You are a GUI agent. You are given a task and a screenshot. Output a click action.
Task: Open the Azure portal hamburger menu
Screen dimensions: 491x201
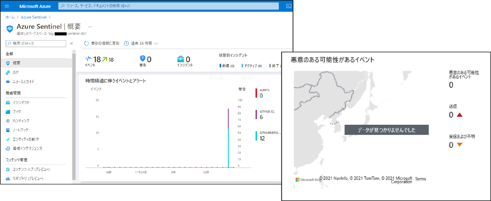(x=7, y=6)
